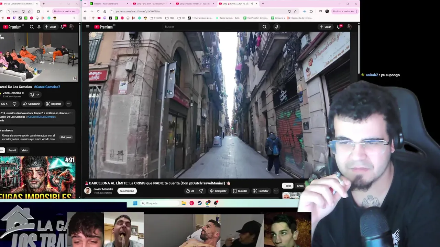440x247 pixels.
Task: Open Javier Mansilla channel name
Action: [103, 189]
